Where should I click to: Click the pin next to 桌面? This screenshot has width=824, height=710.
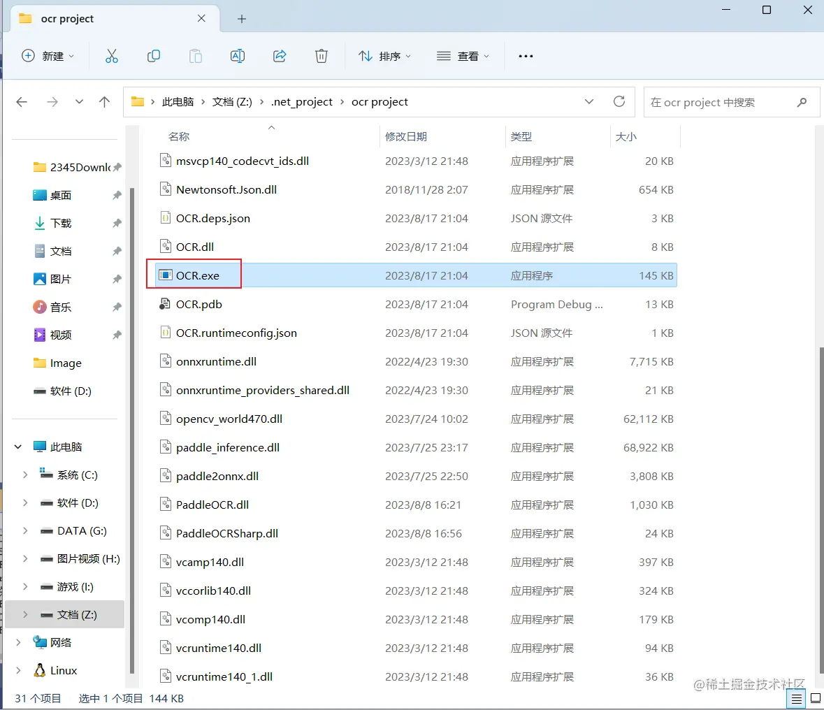coord(117,196)
